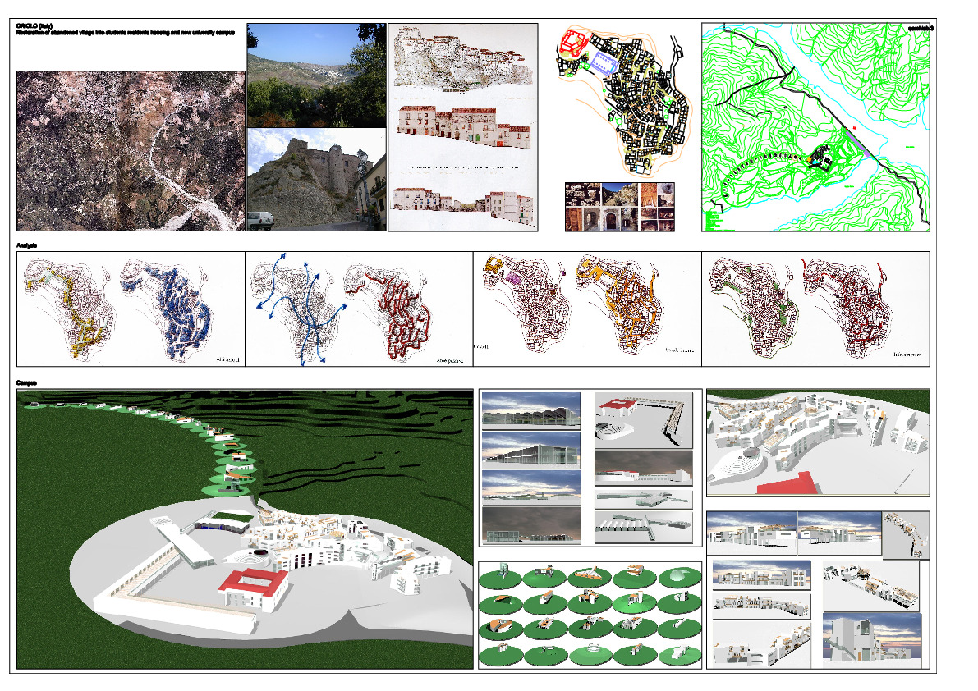Select the orange streets analysis map
The image size is (978, 691).
(x=618, y=304)
